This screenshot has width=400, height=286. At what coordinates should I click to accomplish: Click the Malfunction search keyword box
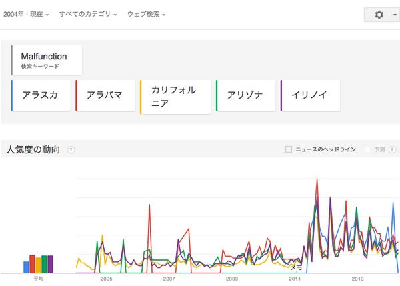pos(47,60)
